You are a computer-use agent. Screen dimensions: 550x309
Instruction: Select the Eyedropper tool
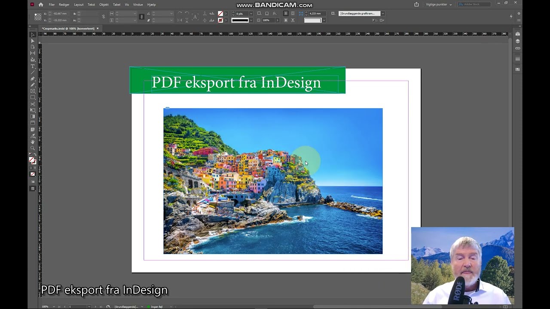(33, 136)
